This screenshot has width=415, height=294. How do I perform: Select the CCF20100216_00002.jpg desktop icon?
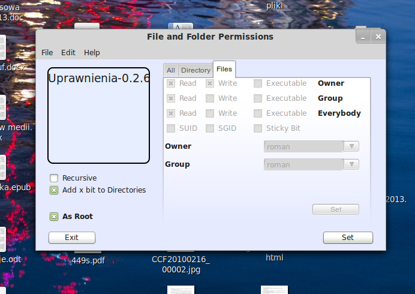click(x=181, y=264)
